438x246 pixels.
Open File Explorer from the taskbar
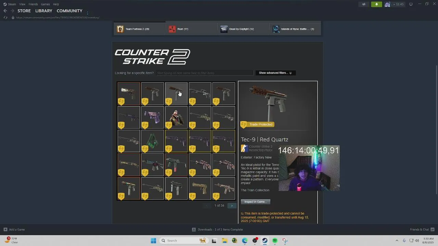224,241
